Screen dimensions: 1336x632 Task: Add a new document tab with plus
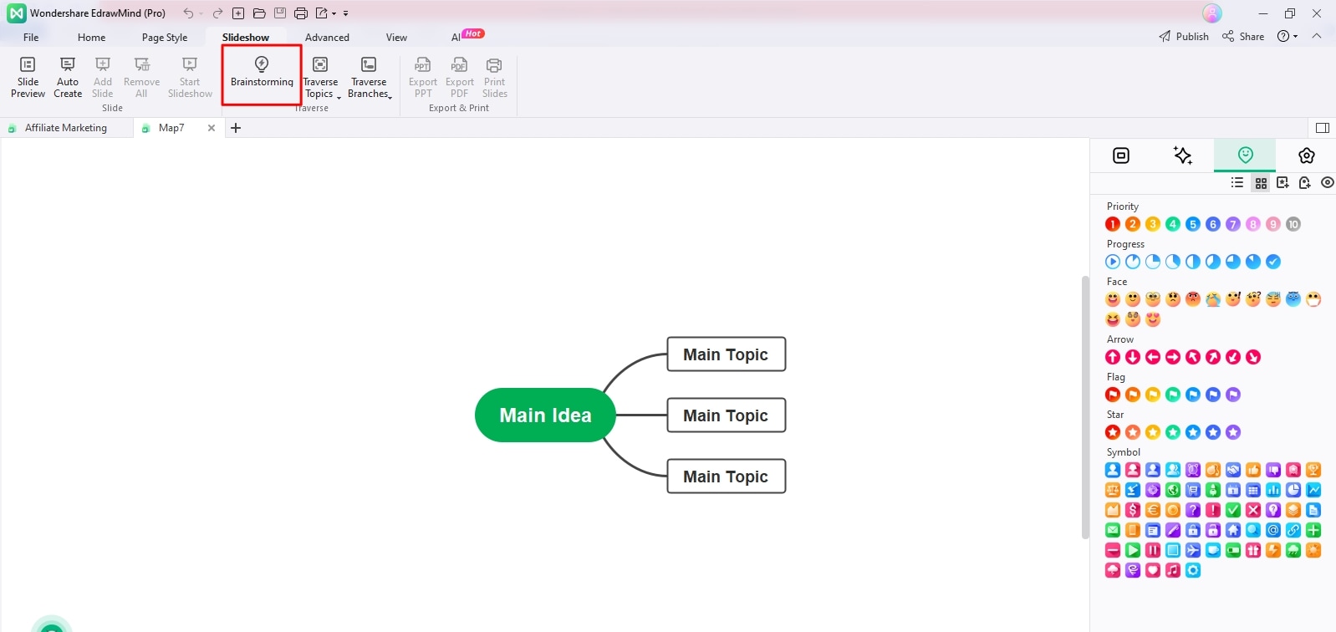[x=236, y=128]
